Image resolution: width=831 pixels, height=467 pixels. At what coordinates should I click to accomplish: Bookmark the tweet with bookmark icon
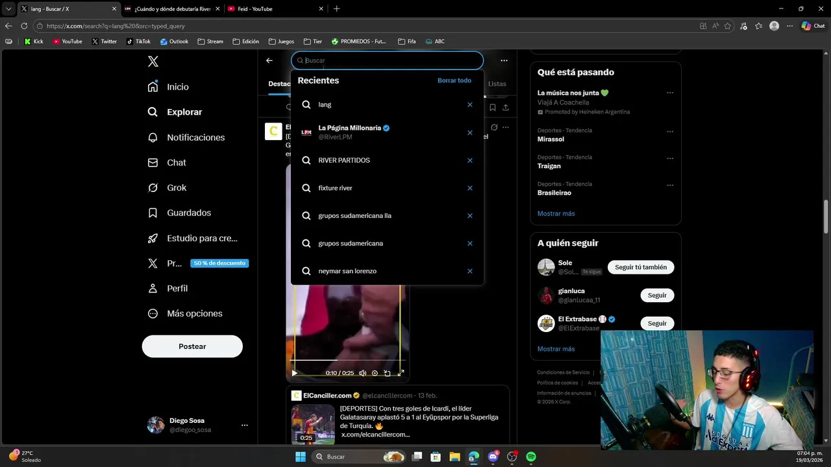[x=493, y=108]
